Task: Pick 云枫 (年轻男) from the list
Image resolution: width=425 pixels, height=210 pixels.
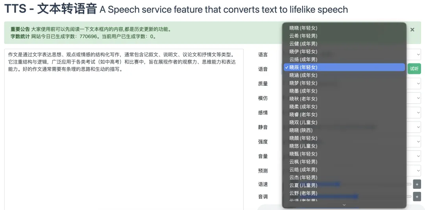Action: tap(303, 162)
